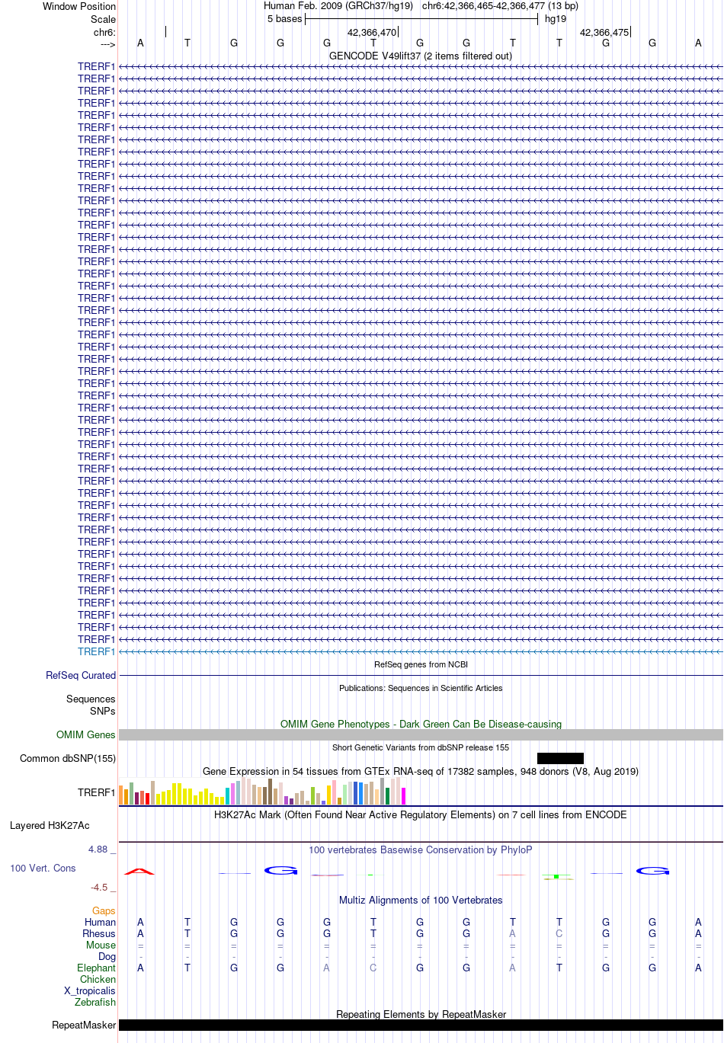The height and width of the screenshot is (1043, 724).
Task: Click the Window Position label
Action: coord(79,6)
